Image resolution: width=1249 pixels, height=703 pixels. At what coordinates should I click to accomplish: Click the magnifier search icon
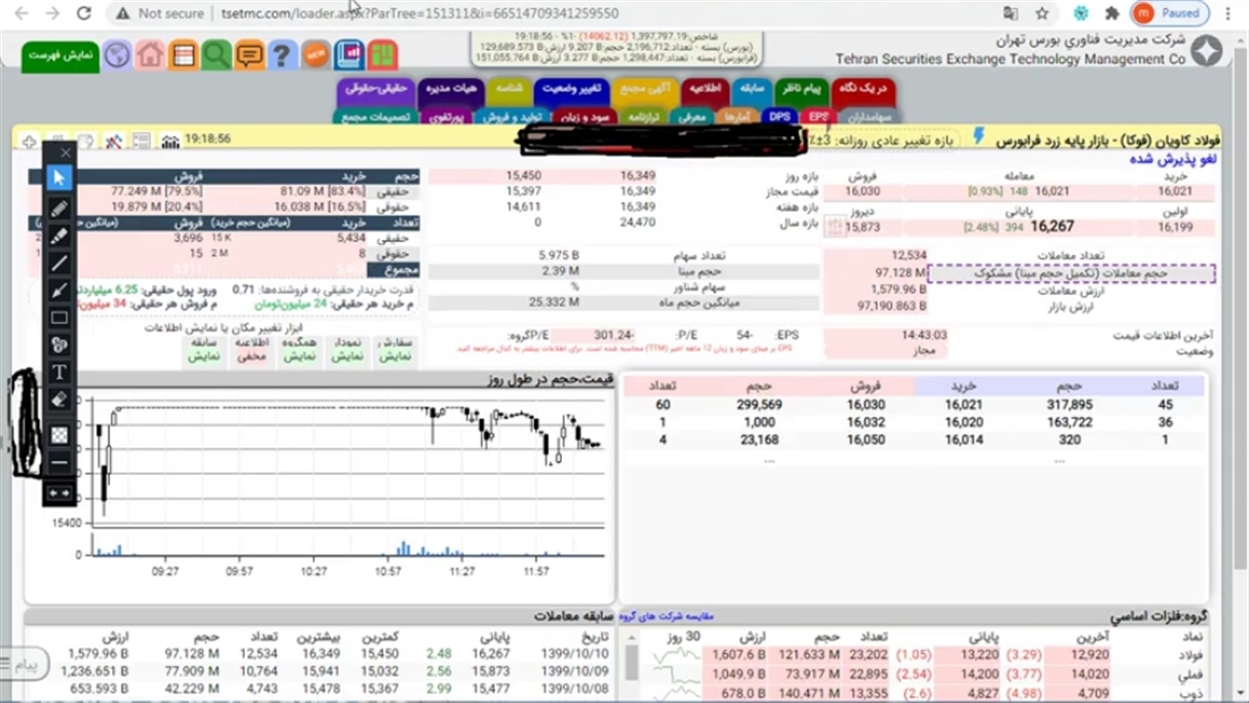(216, 55)
